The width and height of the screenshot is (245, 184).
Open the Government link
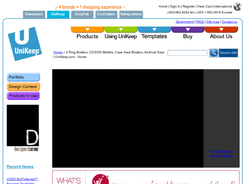click(x=185, y=22)
